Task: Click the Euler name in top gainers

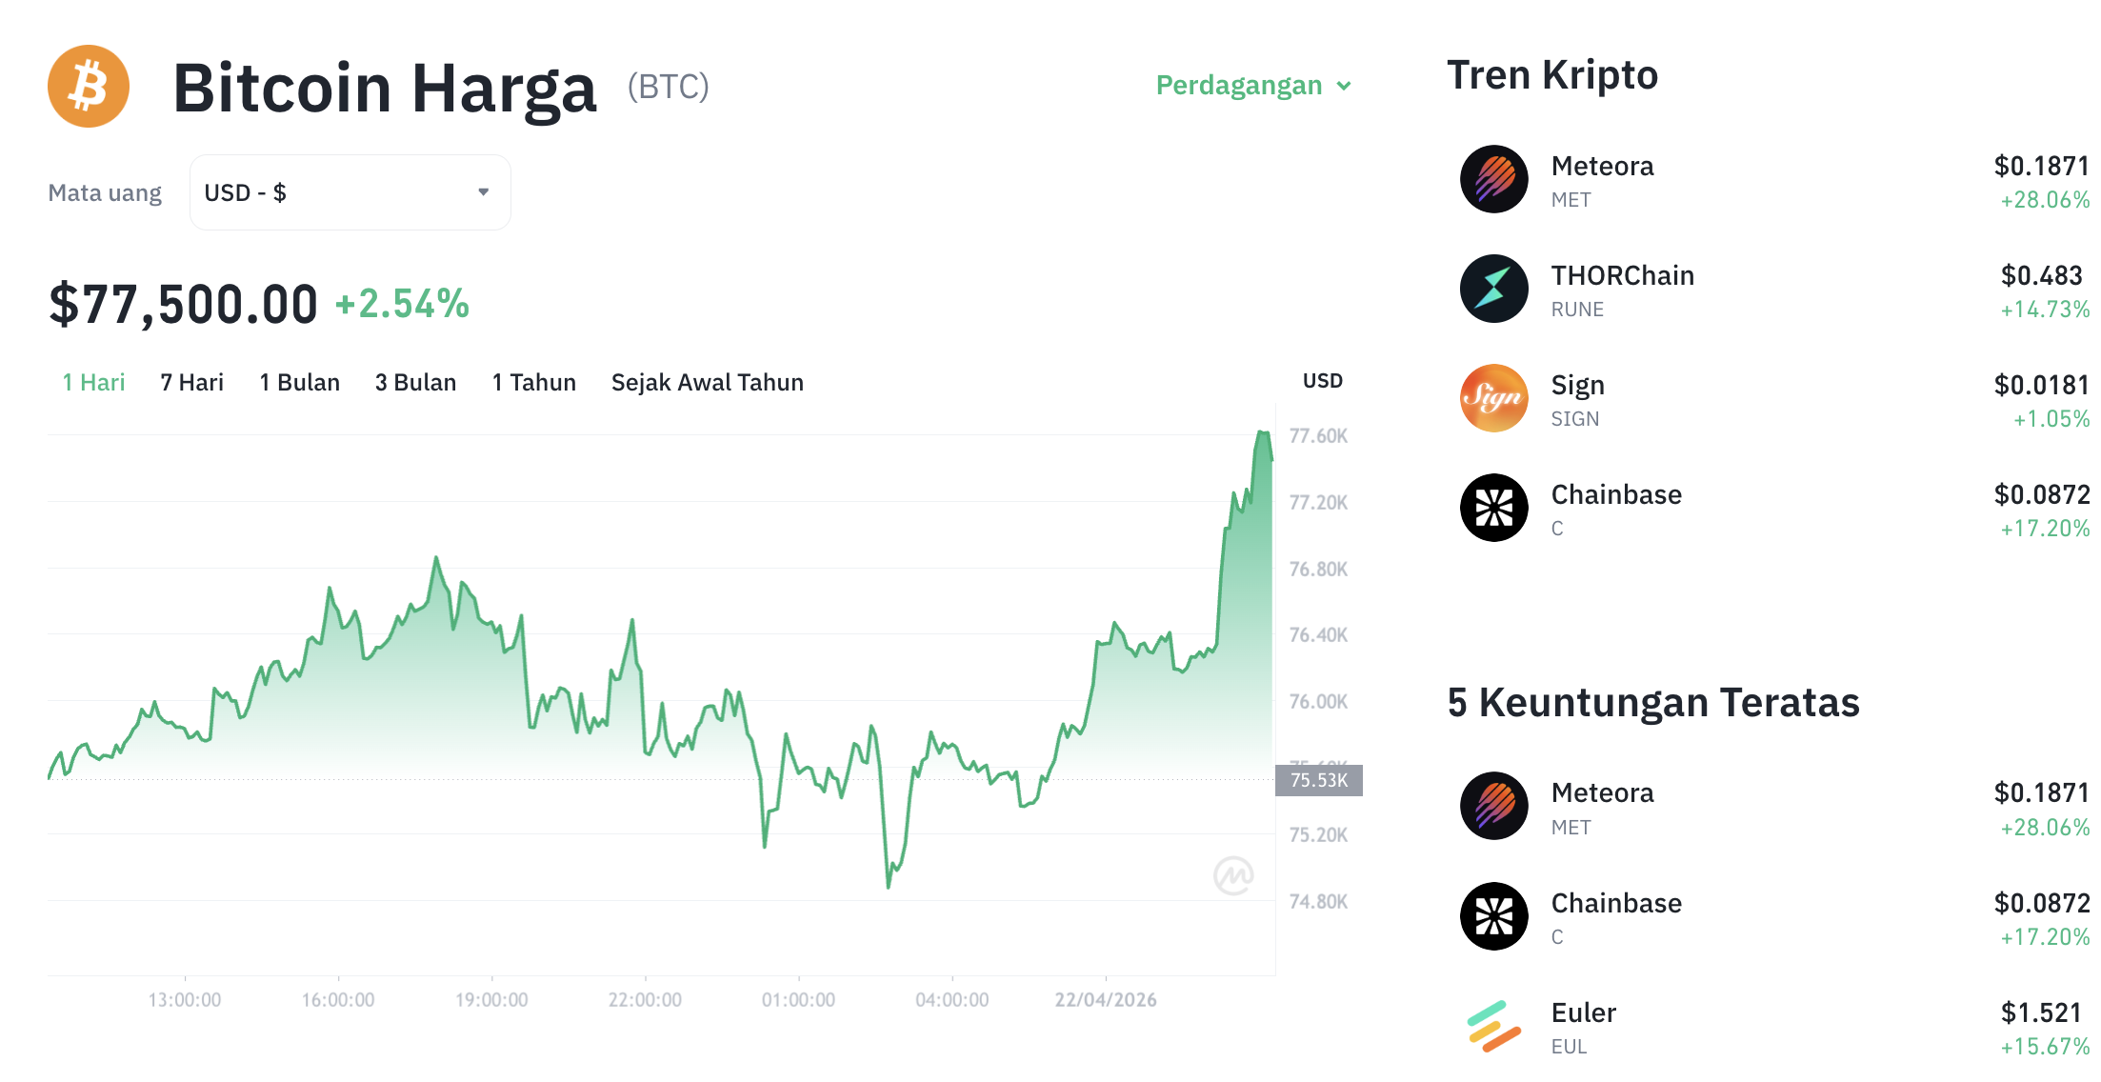Action: click(1583, 1012)
